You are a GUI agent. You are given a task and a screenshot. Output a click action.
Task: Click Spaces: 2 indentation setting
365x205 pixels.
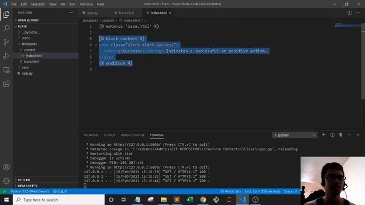point(290,191)
